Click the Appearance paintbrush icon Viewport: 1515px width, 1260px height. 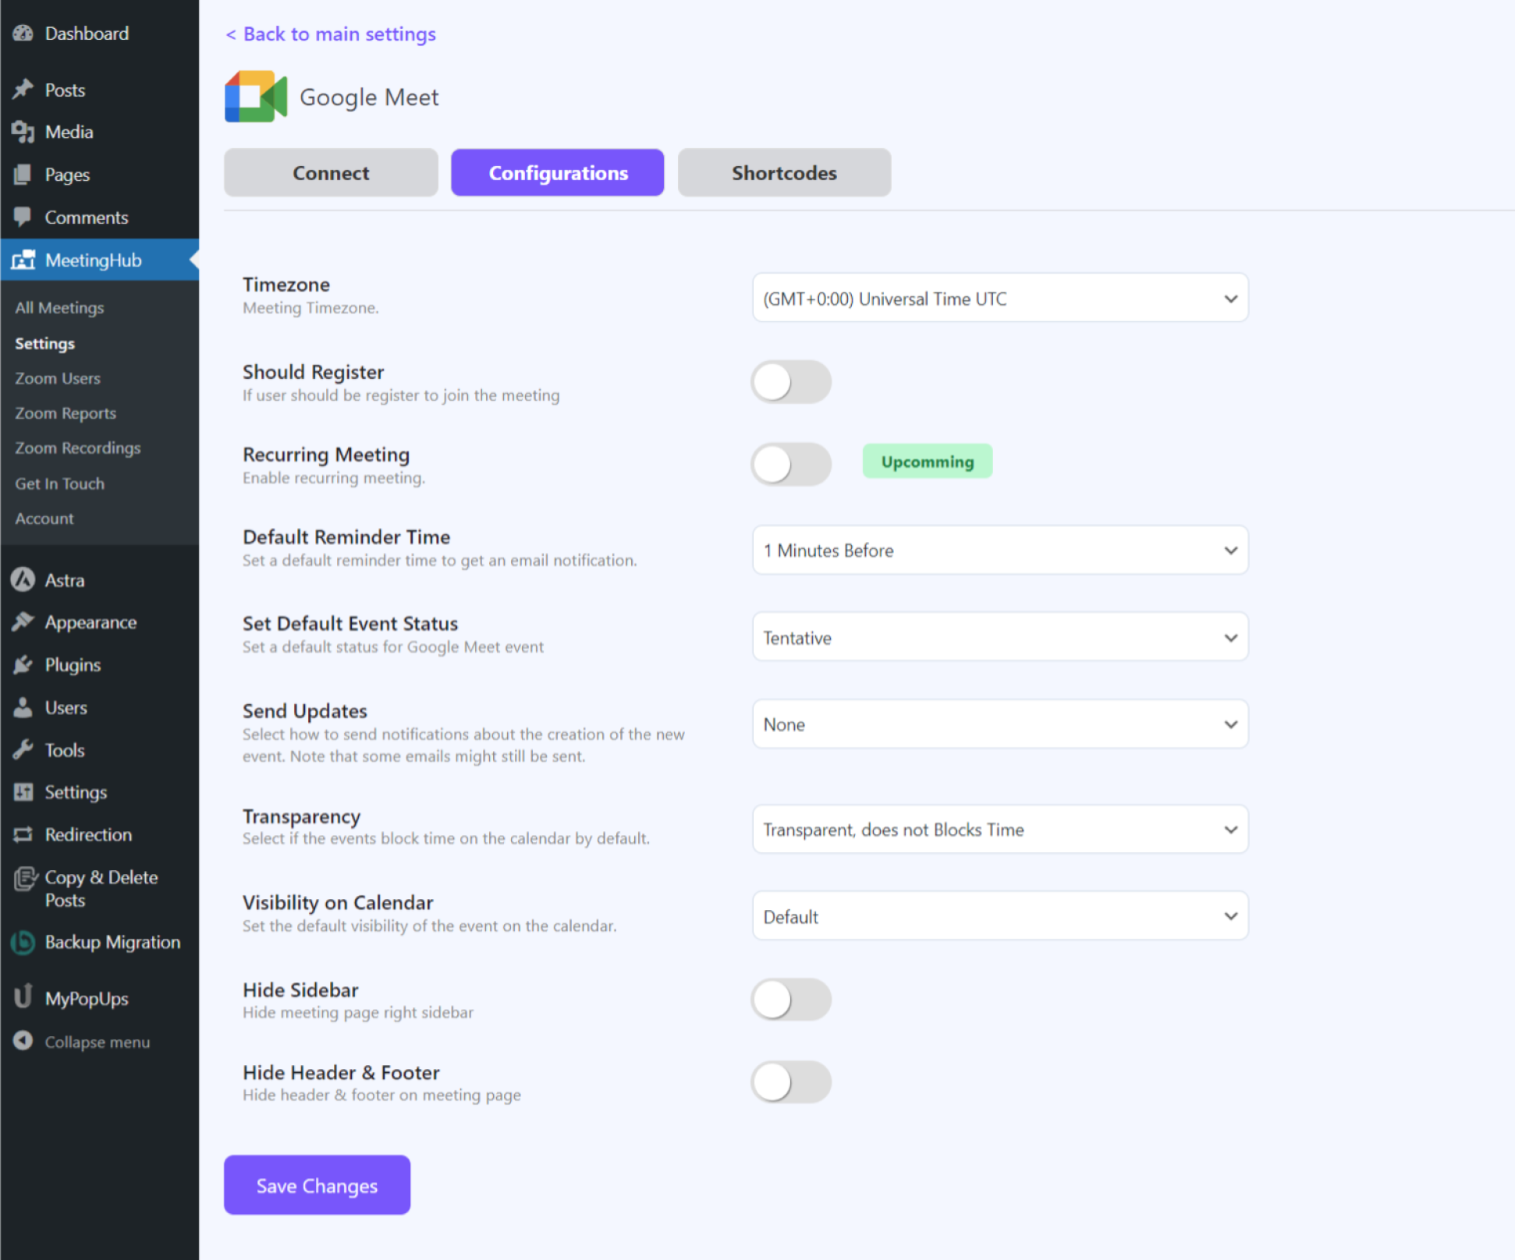pos(23,621)
